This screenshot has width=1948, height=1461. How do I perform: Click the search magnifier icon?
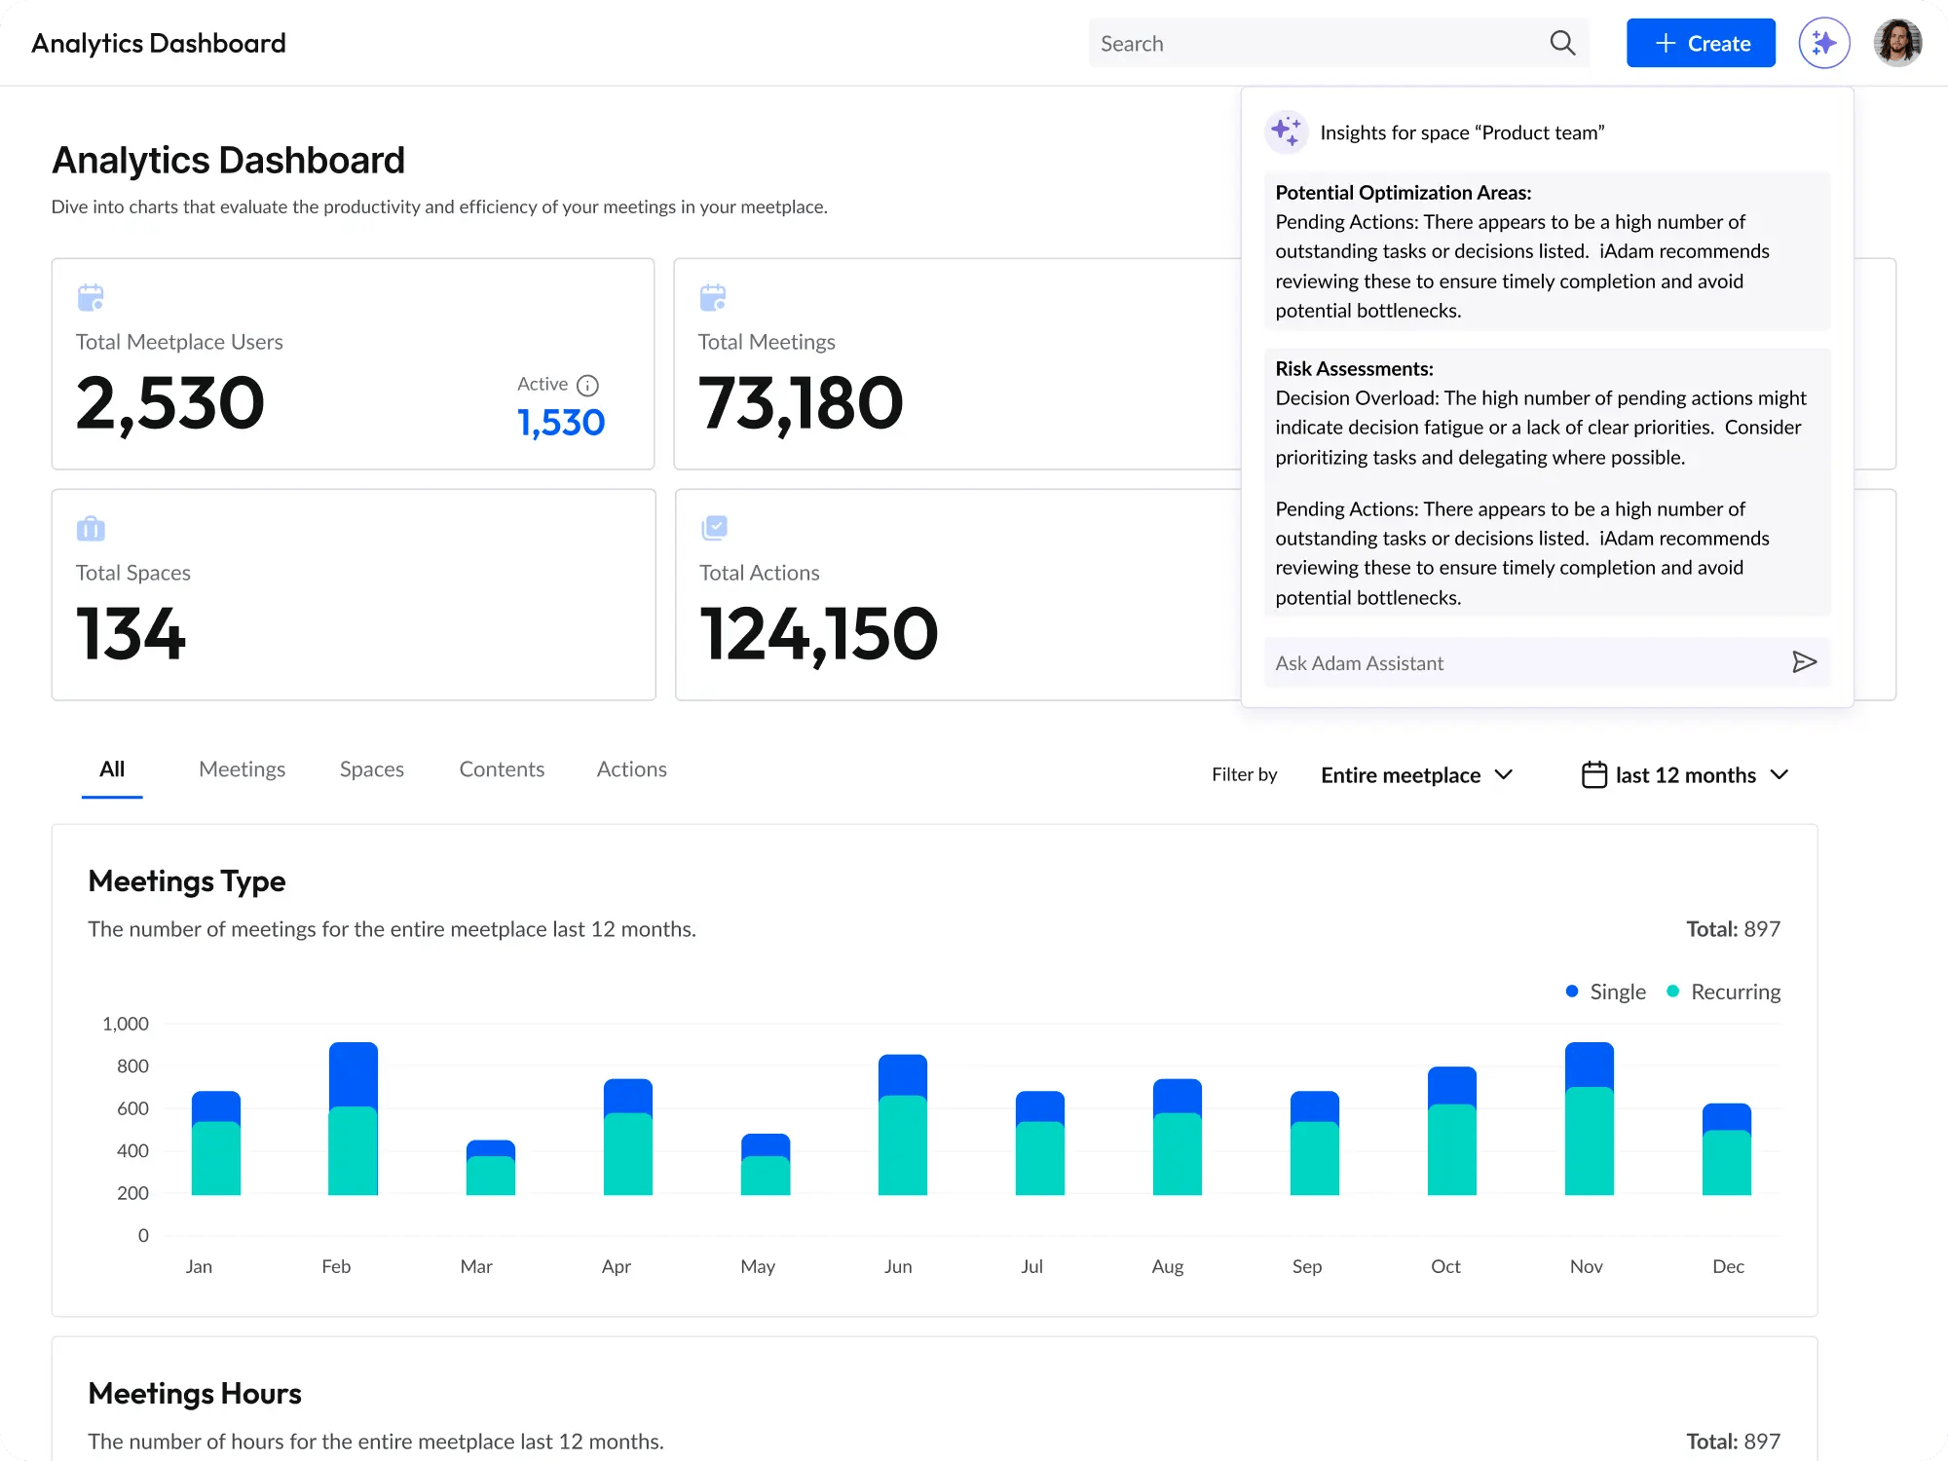coord(1562,43)
